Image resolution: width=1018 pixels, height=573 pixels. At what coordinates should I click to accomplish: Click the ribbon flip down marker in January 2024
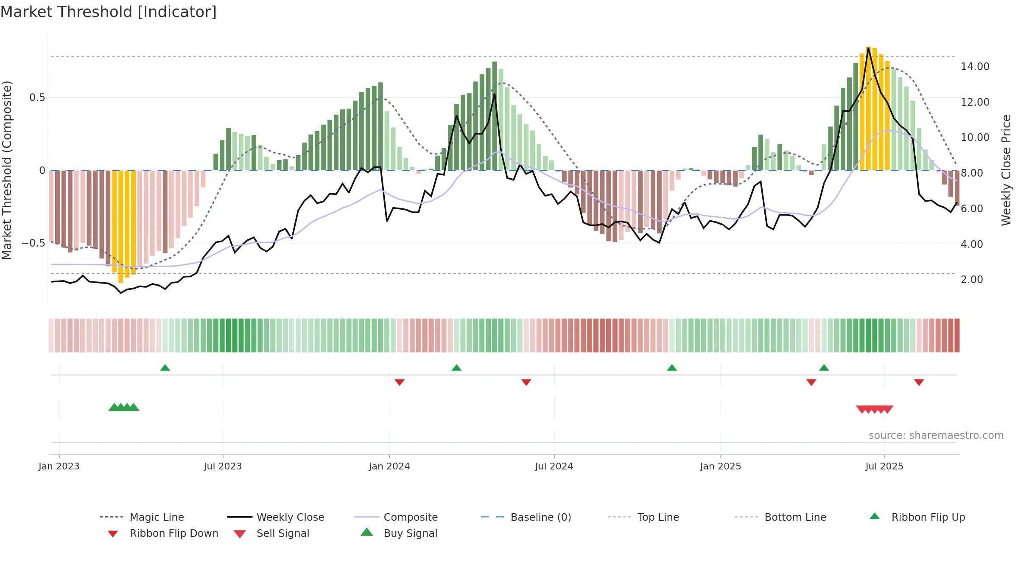pyautogui.click(x=400, y=382)
